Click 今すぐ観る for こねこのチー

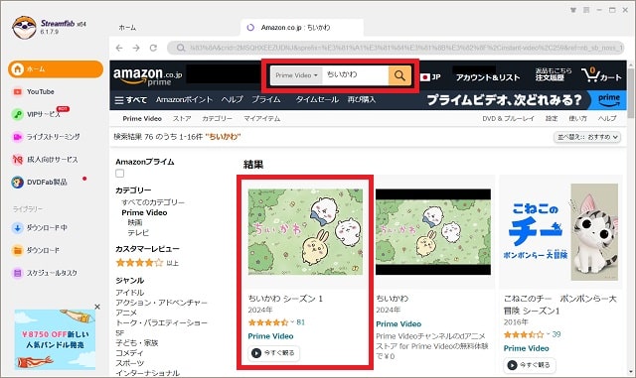coord(530,365)
